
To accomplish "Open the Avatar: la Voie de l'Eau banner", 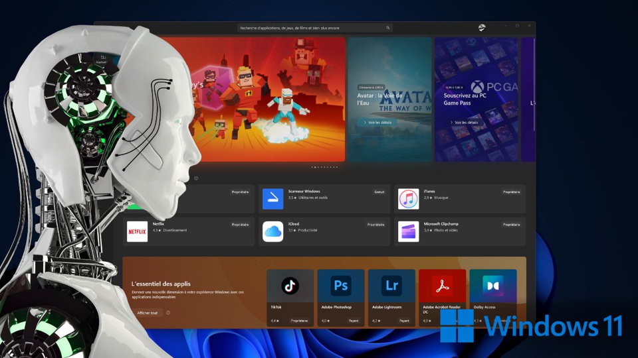I will tap(390, 99).
